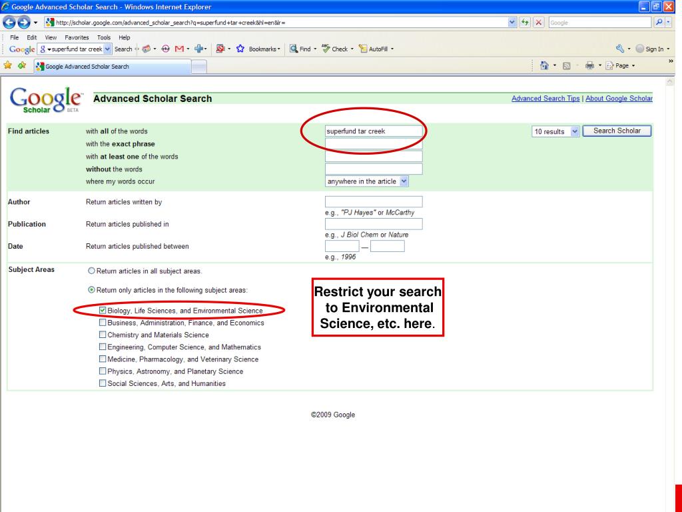Click the Google Scholar logo

point(45,101)
